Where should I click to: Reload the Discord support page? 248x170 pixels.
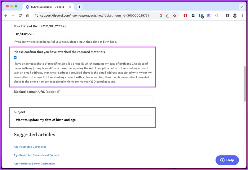pos(20,15)
